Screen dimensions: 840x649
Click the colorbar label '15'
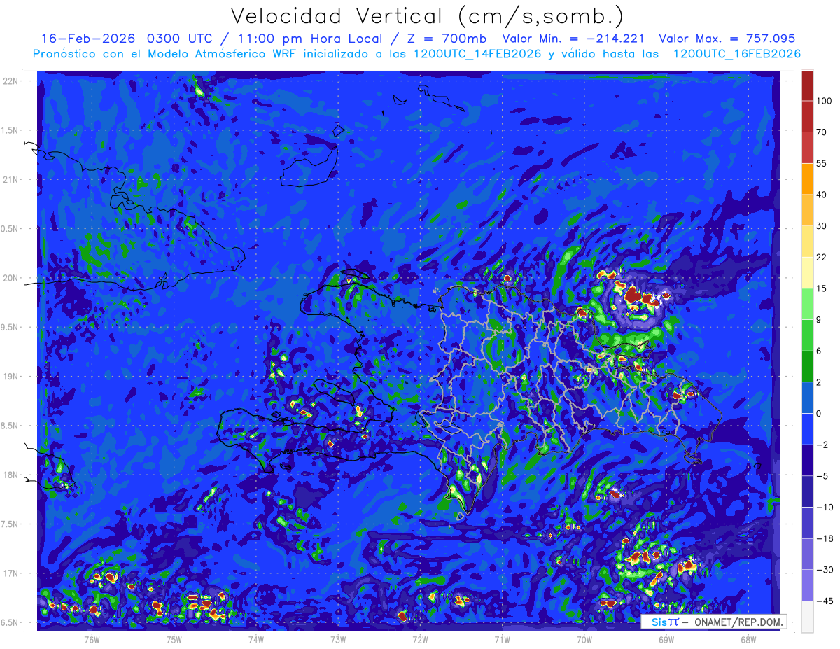(x=822, y=288)
